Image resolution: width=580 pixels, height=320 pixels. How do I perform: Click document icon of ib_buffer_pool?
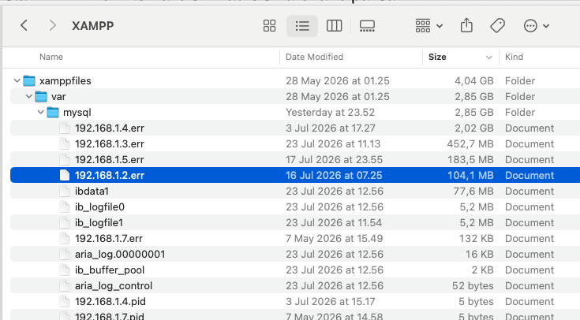coord(65,270)
